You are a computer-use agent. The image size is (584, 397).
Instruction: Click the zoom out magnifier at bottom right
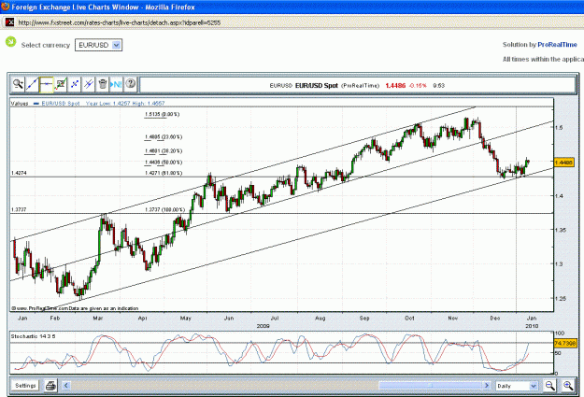coord(549,386)
